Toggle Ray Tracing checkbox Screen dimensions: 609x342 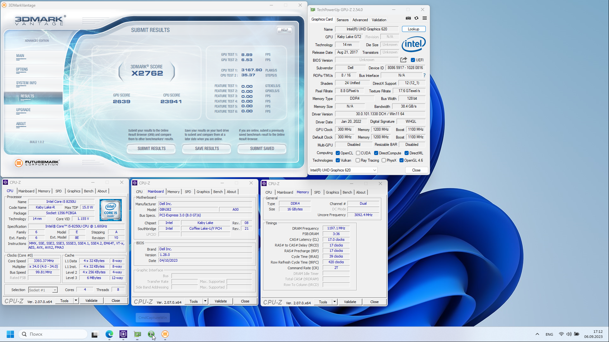click(x=358, y=160)
